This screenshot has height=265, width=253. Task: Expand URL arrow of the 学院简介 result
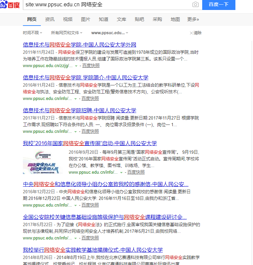click(x=76, y=99)
